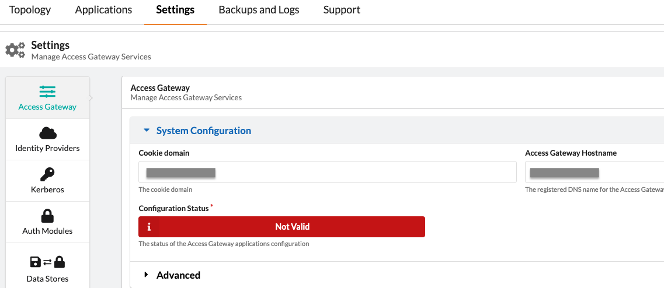Collapse the System Configuration section
The width and height of the screenshot is (664, 288).
pyautogui.click(x=147, y=131)
